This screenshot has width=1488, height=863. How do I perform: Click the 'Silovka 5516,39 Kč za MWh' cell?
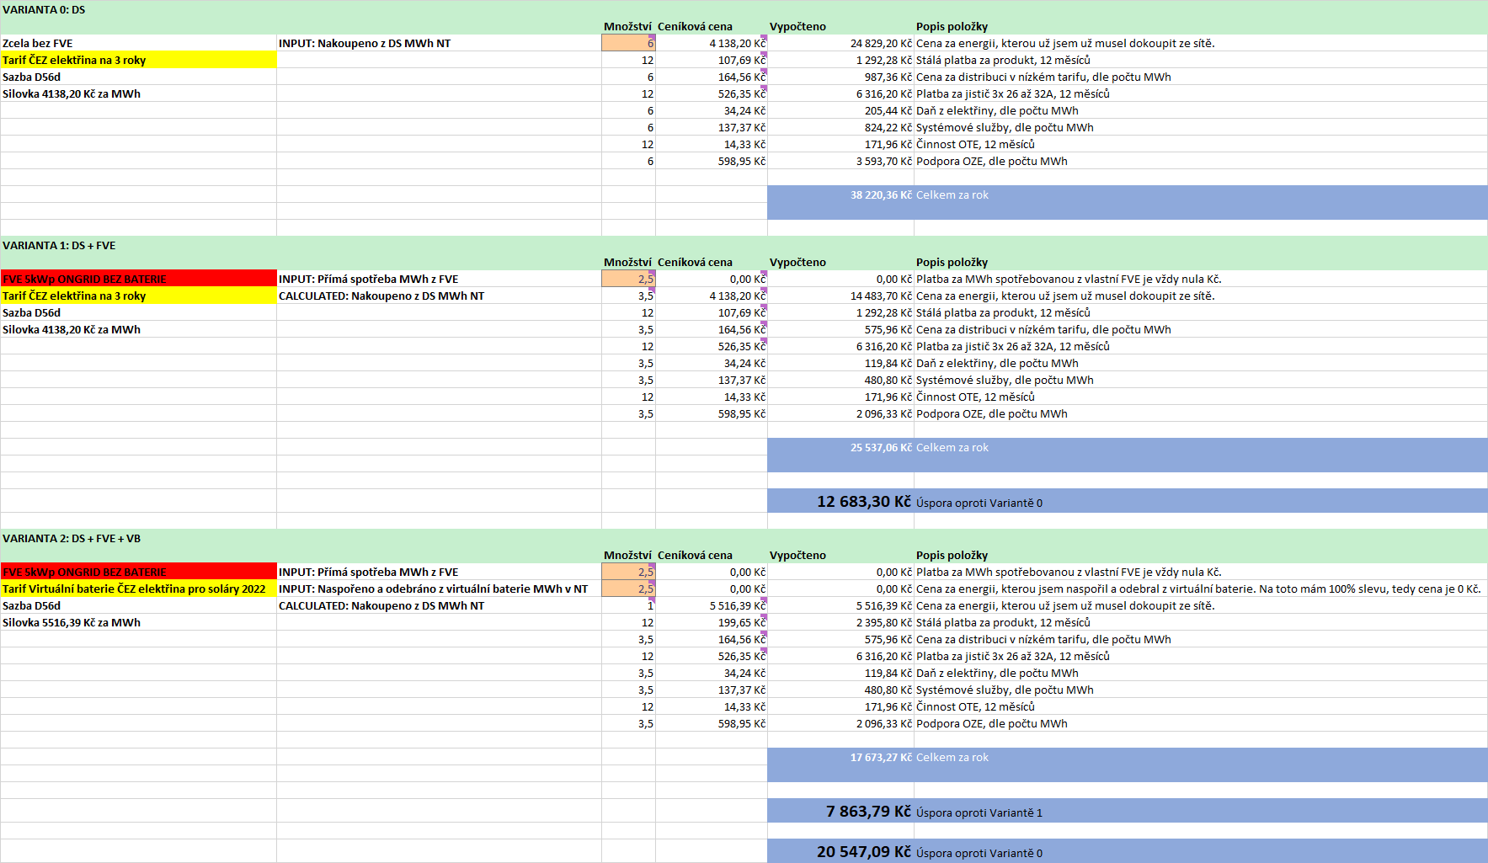click(x=138, y=622)
